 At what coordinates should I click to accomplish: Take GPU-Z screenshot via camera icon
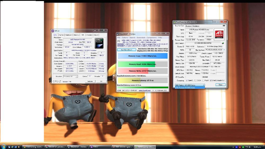224,26
